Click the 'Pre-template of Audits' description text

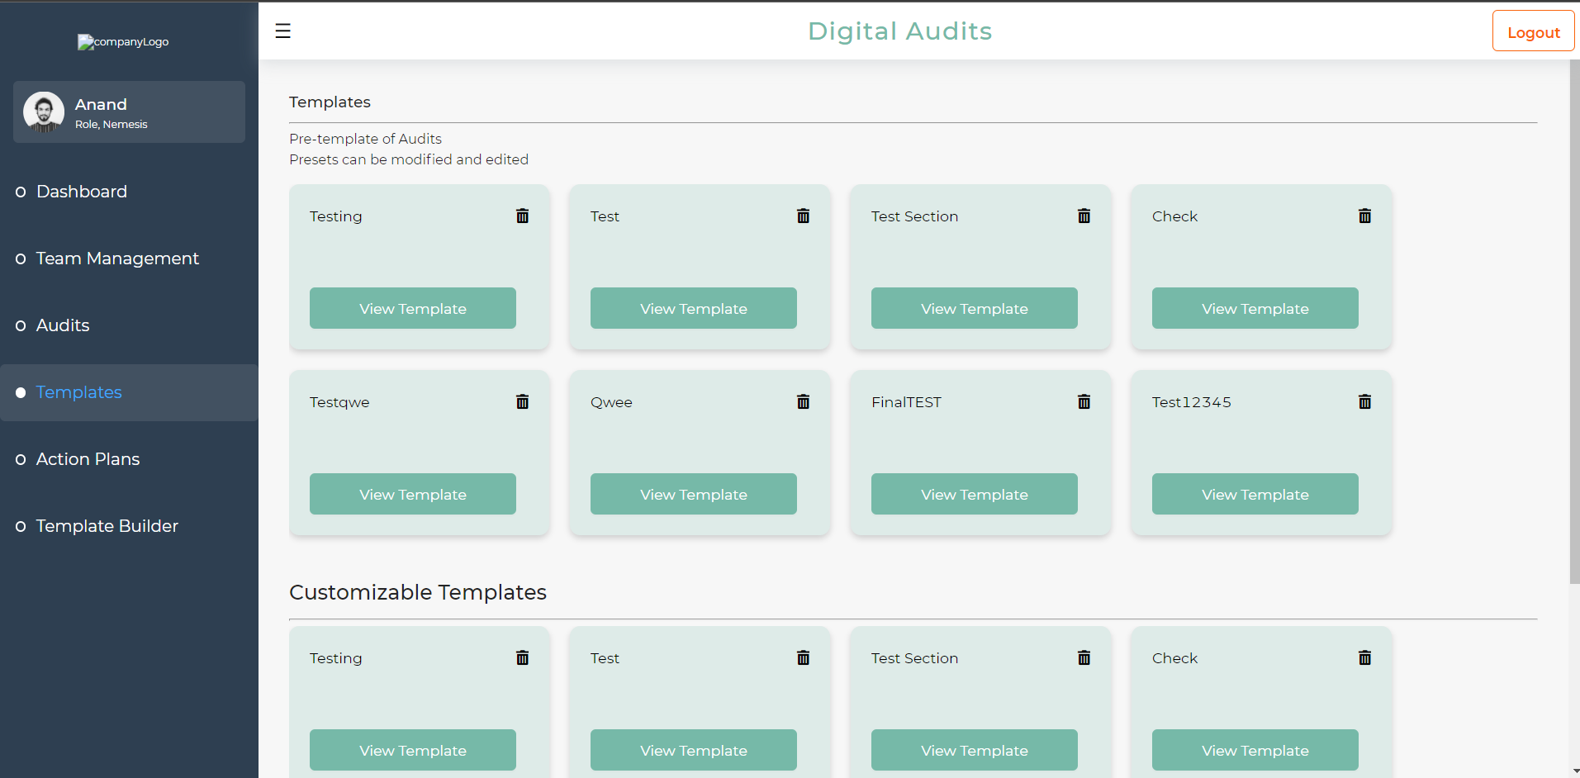pos(365,139)
